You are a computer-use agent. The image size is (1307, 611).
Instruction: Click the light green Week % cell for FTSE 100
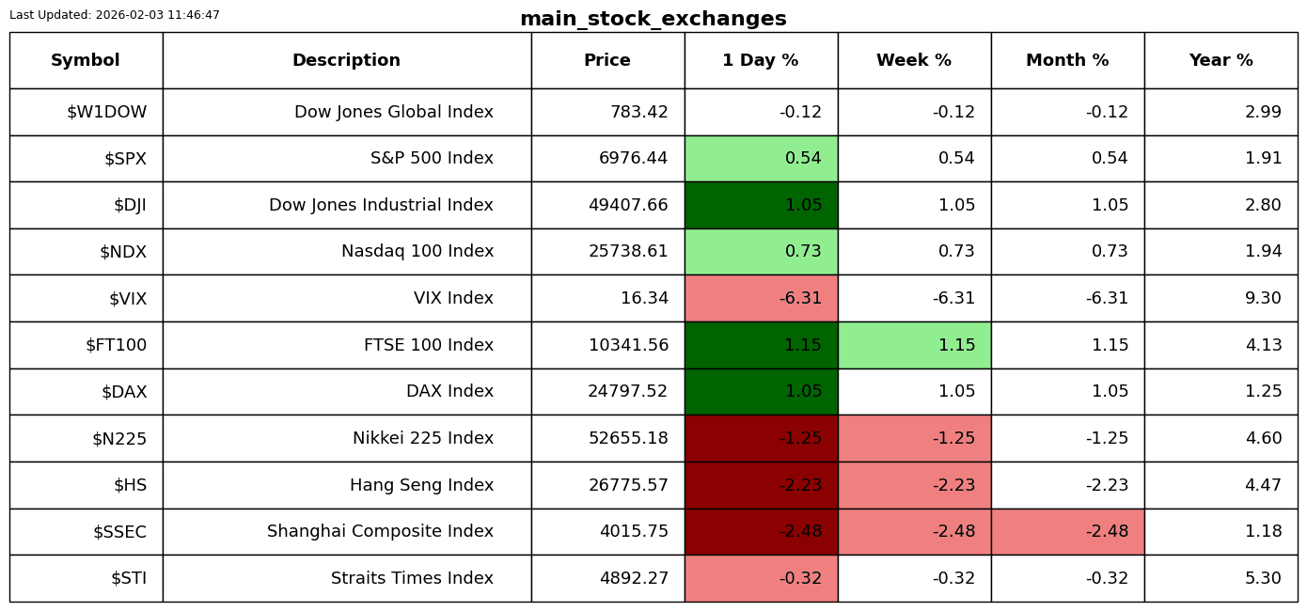914,345
